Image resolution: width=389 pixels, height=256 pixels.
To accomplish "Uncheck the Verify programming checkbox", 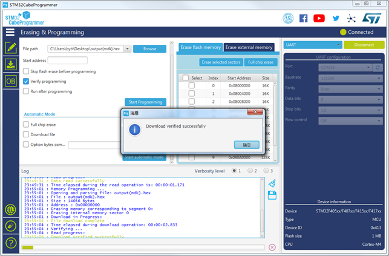I will (26, 81).
